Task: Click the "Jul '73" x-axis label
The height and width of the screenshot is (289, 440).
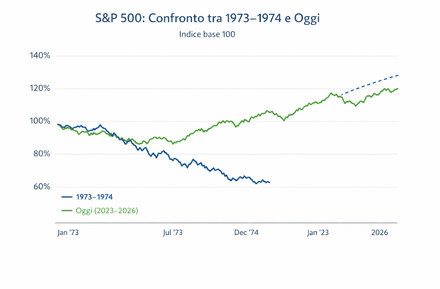Action: click(x=172, y=232)
